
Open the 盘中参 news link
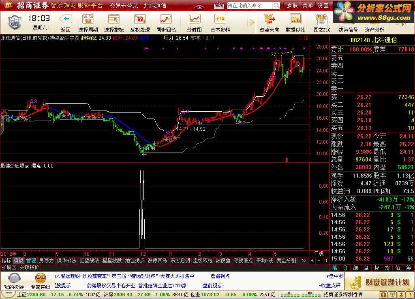pyautogui.click(x=335, y=276)
